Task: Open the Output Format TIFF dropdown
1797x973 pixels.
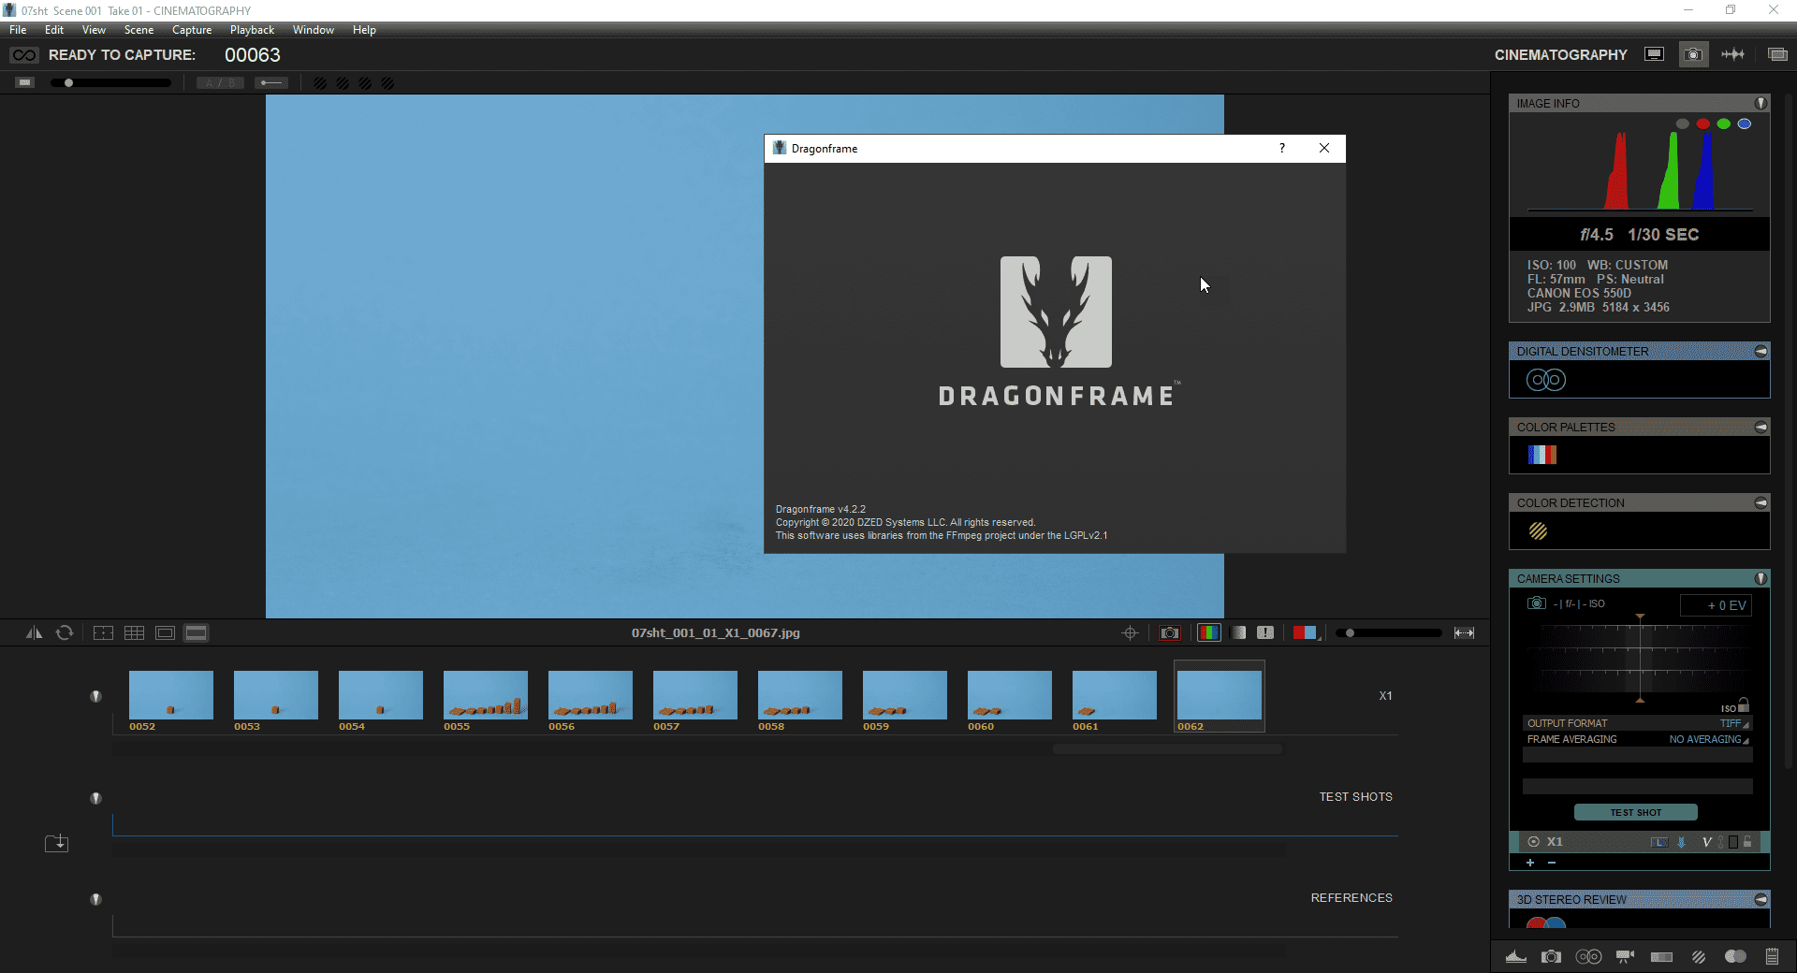Action: 1734,723
